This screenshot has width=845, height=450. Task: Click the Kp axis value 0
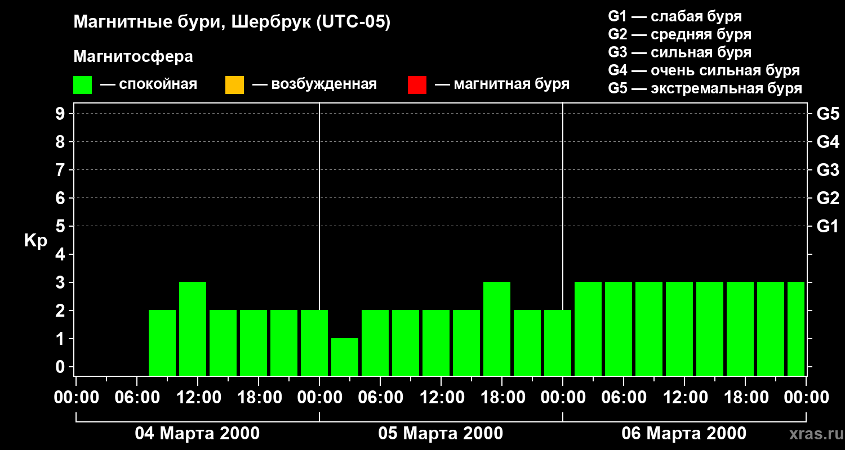[x=61, y=367]
